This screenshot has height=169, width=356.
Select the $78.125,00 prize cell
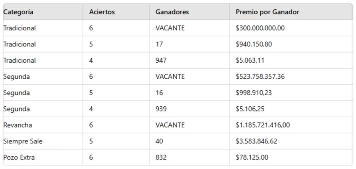pos(252,158)
